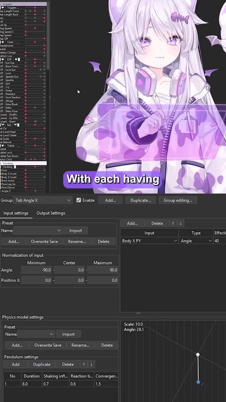Click the Position X Maximum field
This screenshot has height=402, width=226.
coord(103,280)
